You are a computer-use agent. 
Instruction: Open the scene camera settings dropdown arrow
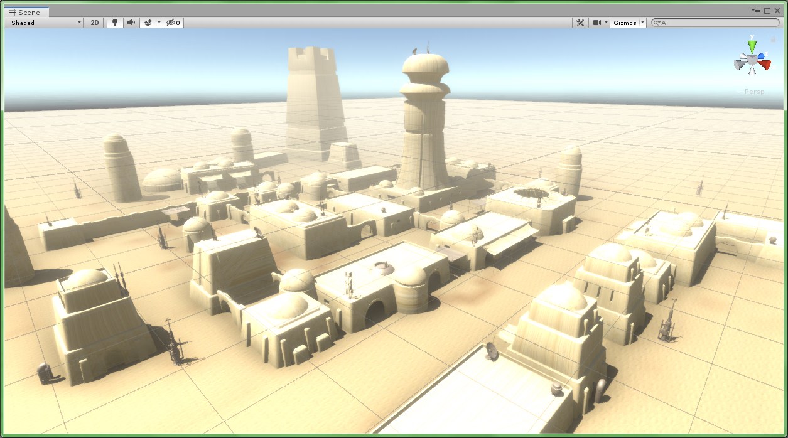[607, 23]
